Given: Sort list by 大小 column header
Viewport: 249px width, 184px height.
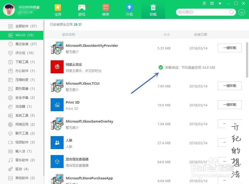Looking at the screenshot, I should click(x=166, y=34).
